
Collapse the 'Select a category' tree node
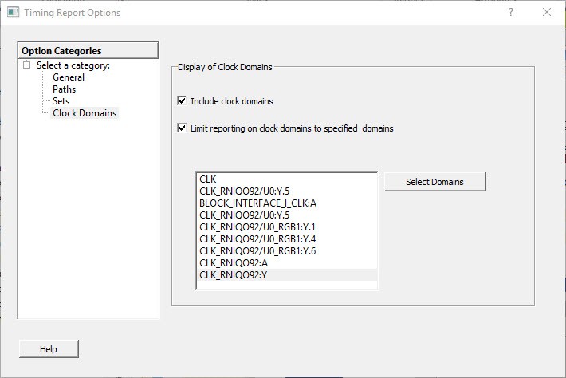tap(27, 65)
